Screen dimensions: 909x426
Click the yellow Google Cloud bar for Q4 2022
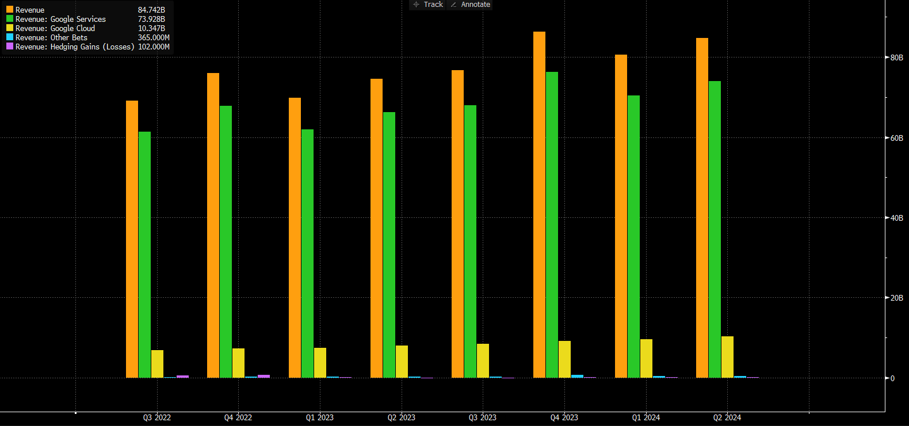238,363
